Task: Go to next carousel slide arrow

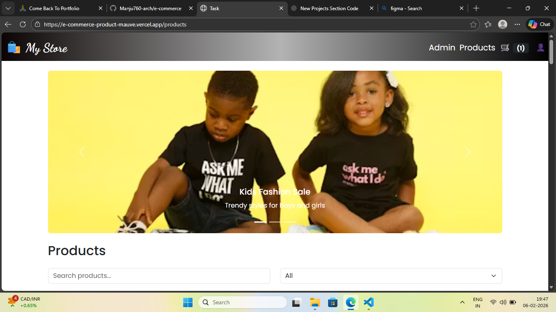Action: (x=468, y=152)
